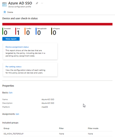Click the Delete trash icon
Viewport: 115px width, 139px height.
(x=5, y=12)
